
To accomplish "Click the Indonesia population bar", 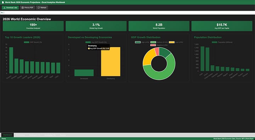I will (217, 69).
